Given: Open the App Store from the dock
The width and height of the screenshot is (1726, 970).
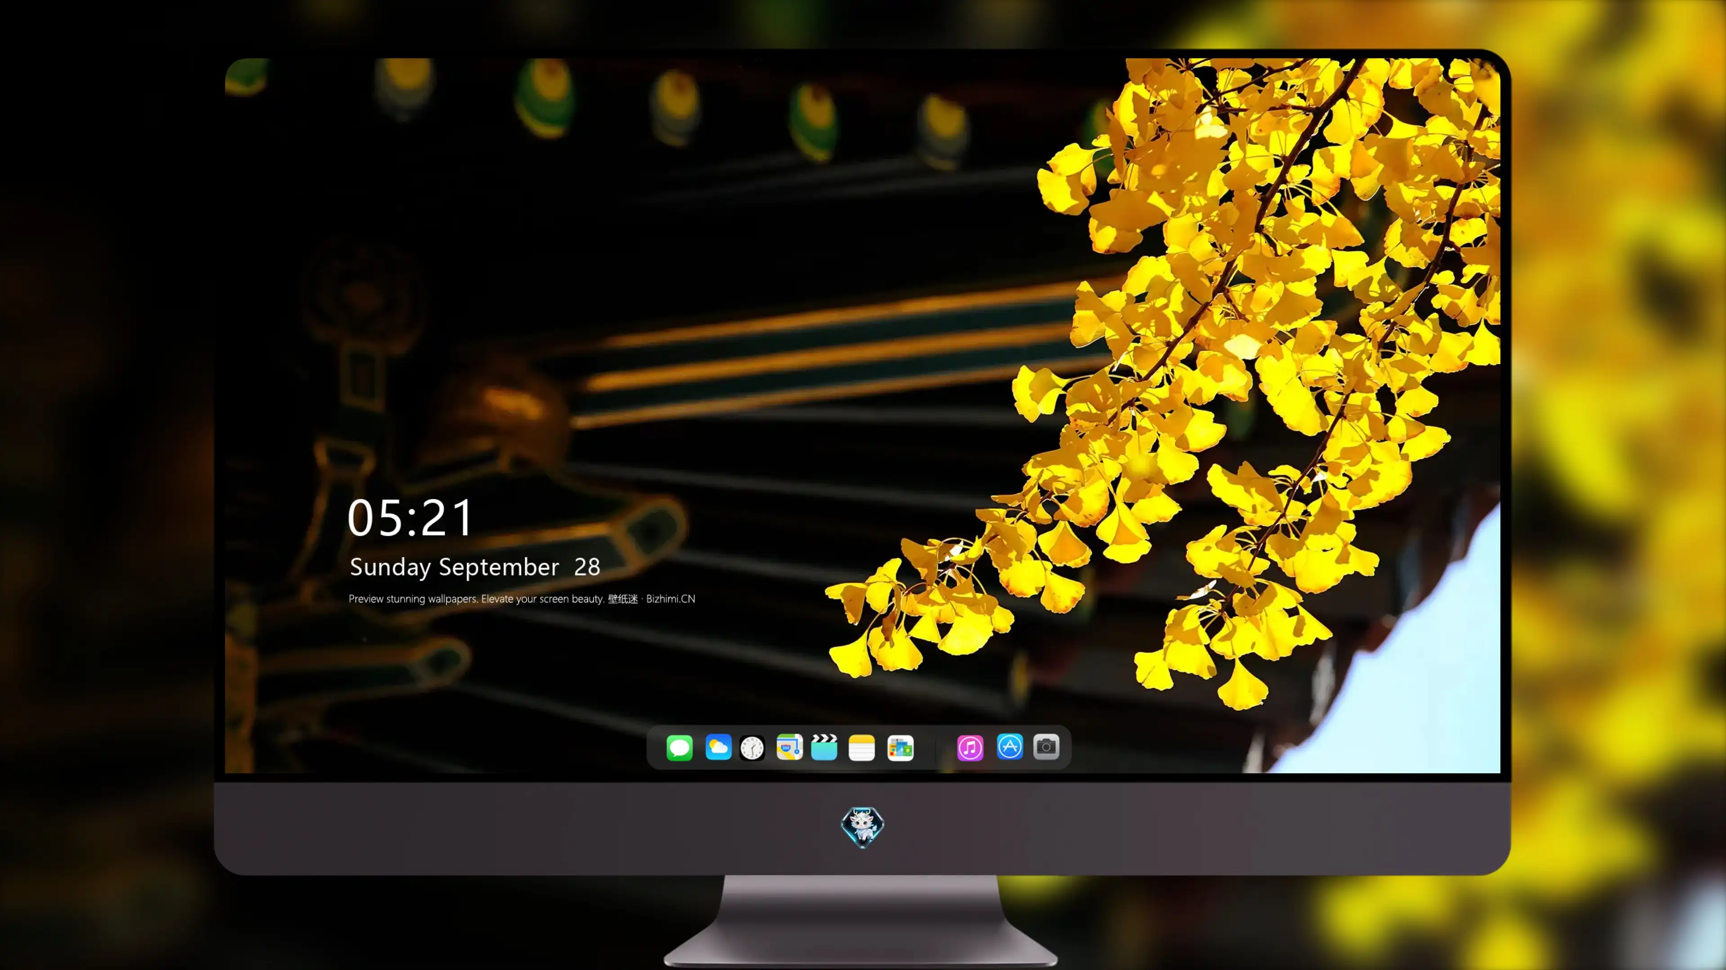Looking at the screenshot, I should click(x=1010, y=746).
